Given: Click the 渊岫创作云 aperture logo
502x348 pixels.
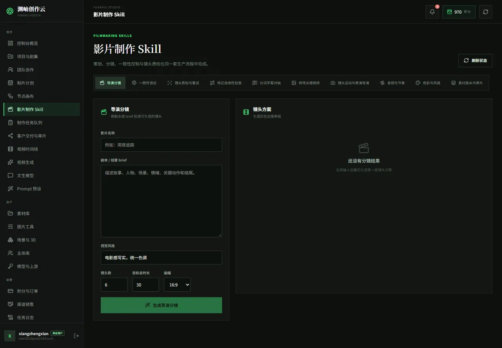Looking at the screenshot, I should pyautogui.click(x=10, y=11).
